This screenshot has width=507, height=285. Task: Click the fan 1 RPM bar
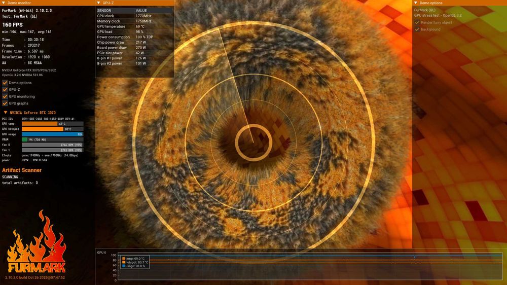pyautogui.click(x=52, y=150)
